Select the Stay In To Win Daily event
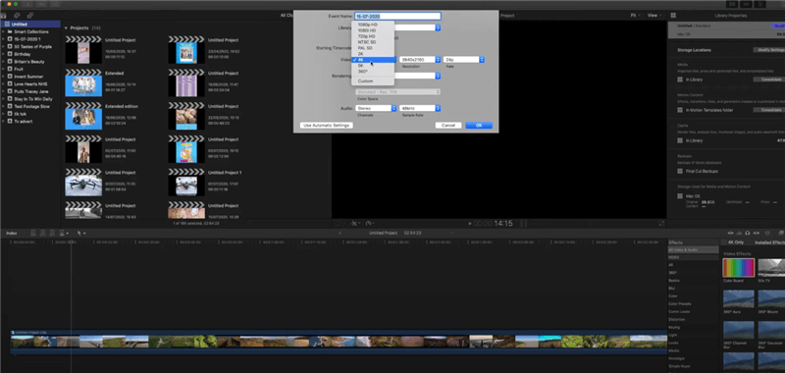This screenshot has height=373, width=785. [33, 99]
